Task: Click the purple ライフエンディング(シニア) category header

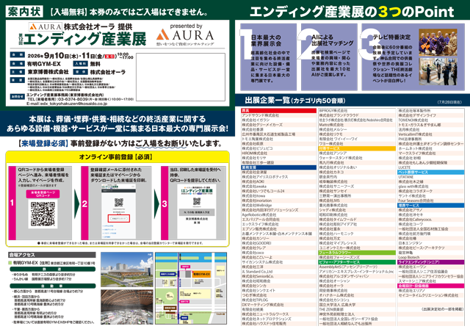Action: pyautogui.click(x=430, y=262)
